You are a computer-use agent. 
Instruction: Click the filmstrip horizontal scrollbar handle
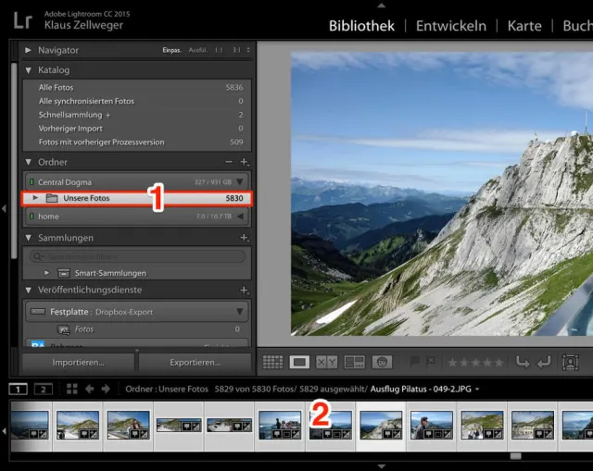(x=515, y=456)
